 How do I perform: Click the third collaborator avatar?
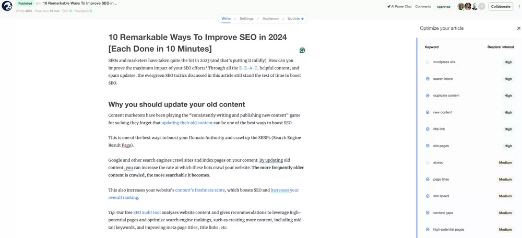click(474, 7)
